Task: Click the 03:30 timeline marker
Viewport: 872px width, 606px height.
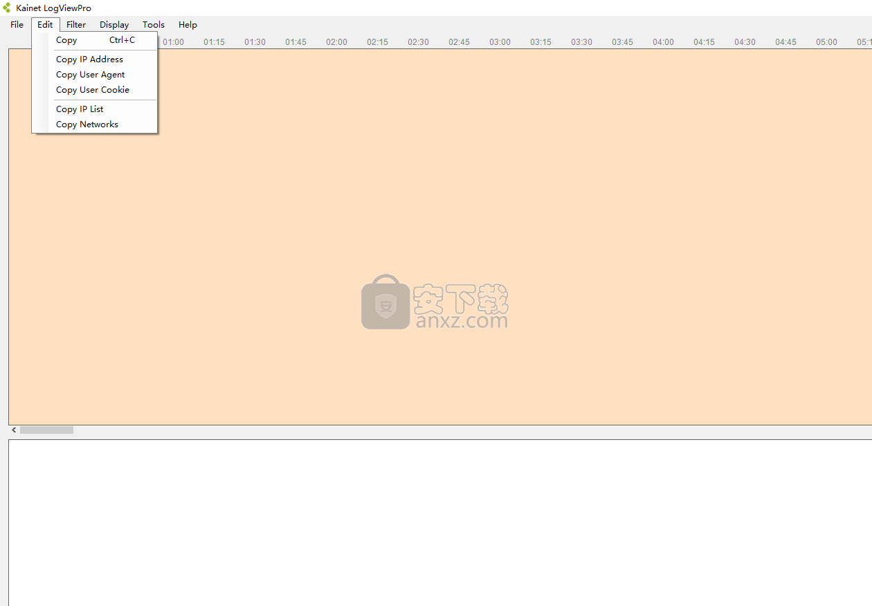Action: coord(581,42)
